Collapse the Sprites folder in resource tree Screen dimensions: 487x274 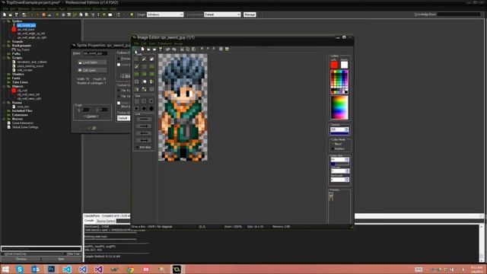(x=4, y=21)
